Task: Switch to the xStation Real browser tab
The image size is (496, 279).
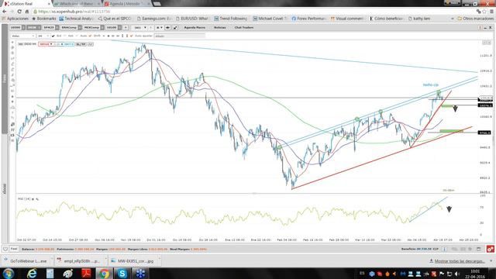Action: click(27, 3)
